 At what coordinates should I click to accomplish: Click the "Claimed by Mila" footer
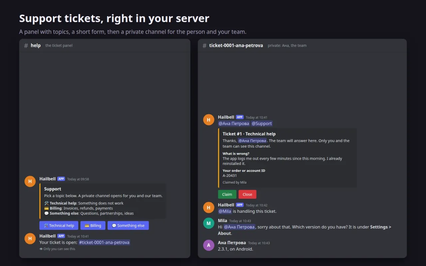pos(235,182)
